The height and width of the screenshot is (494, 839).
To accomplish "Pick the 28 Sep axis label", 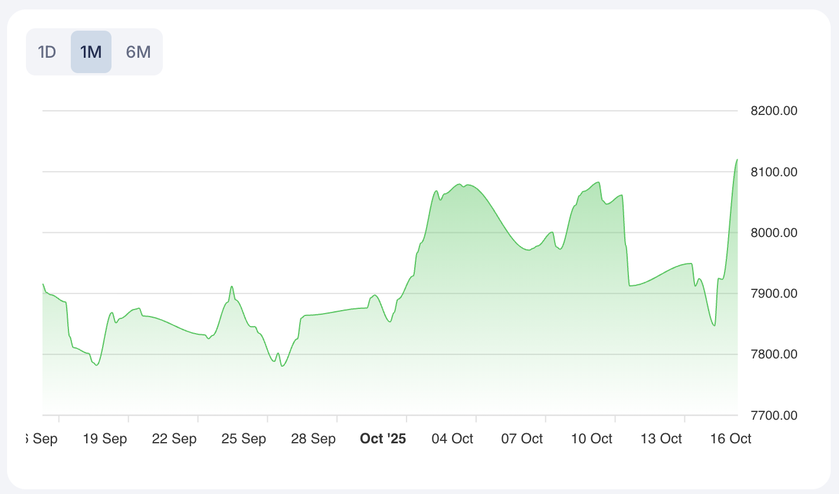I will 314,439.
